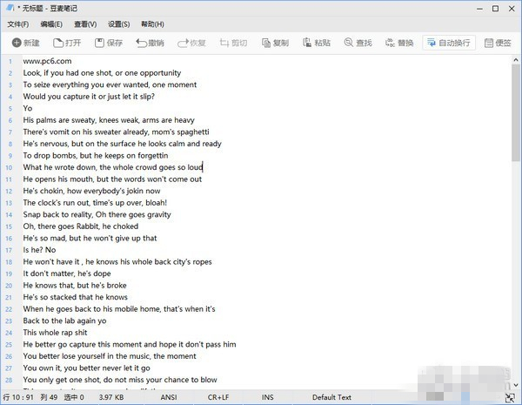Click the 列 49 column indicator

[49, 397]
